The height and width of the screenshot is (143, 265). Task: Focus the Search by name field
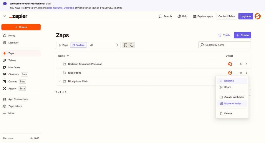(225, 45)
